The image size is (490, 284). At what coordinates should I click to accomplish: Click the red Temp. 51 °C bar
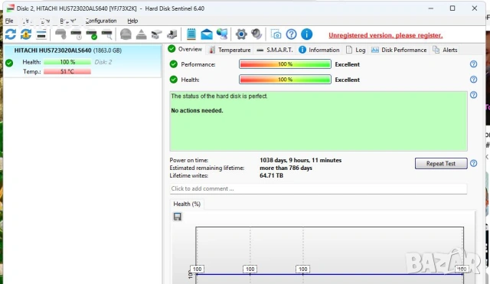pos(67,71)
